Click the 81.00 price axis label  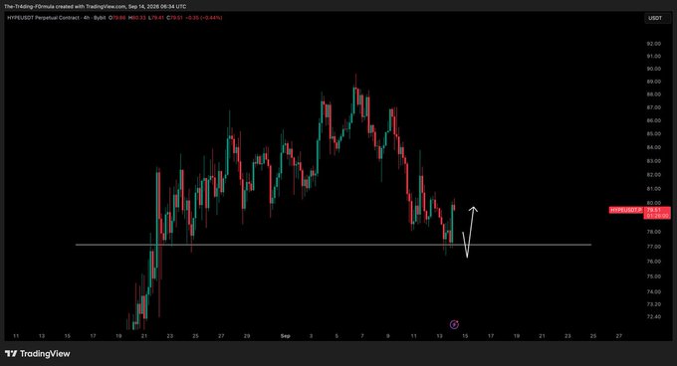654,189
